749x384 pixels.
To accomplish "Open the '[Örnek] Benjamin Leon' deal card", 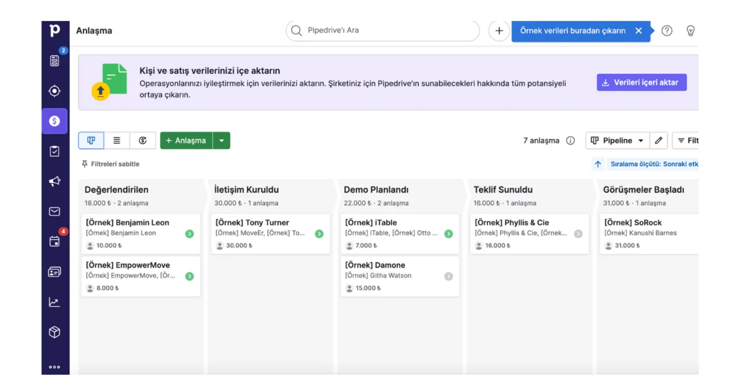I will 140,234.
